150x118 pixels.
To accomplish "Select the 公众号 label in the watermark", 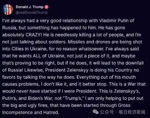I will (x=107, y=112).
